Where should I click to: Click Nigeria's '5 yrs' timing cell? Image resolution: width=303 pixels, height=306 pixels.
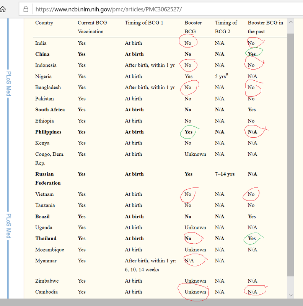pyautogui.click(x=222, y=76)
